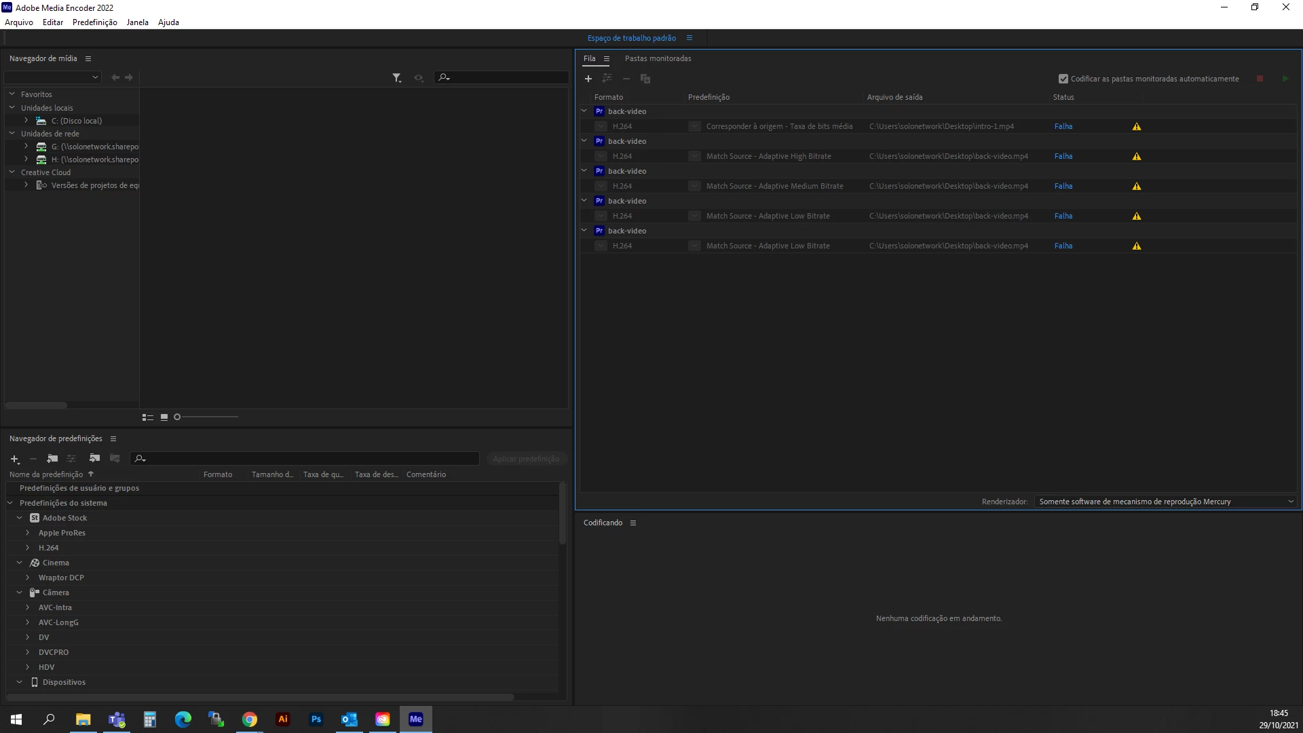Viewport: 1303px width, 733px height.
Task: Open the Predefinição menu
Action: pyautogui.click(x=94, y=22)
